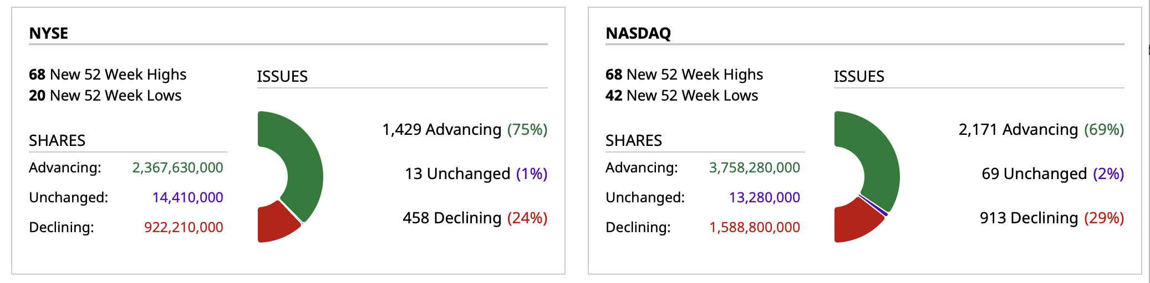This screenshot has width=1150, height=283.
Task: Select NYSE unchanged shares value 14,410,000
Action: click(x=187, y=197)
